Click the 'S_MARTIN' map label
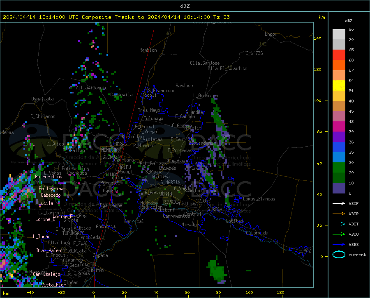 pos(170,182)
